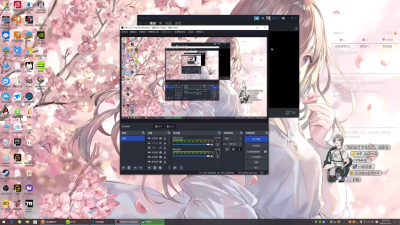
Task: Delete selected source using Sources trash icon
Action: (154, 168)
